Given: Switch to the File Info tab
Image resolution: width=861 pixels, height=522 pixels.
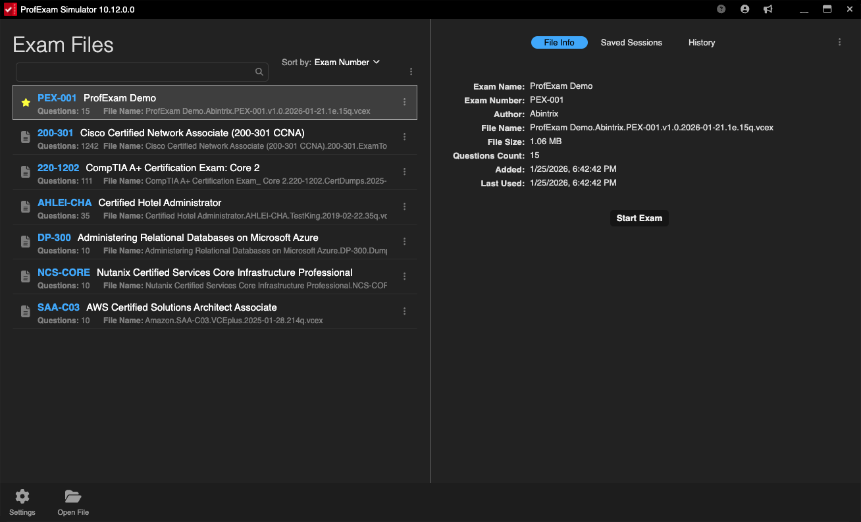Looking at the screenshot, I should point(559,43).
